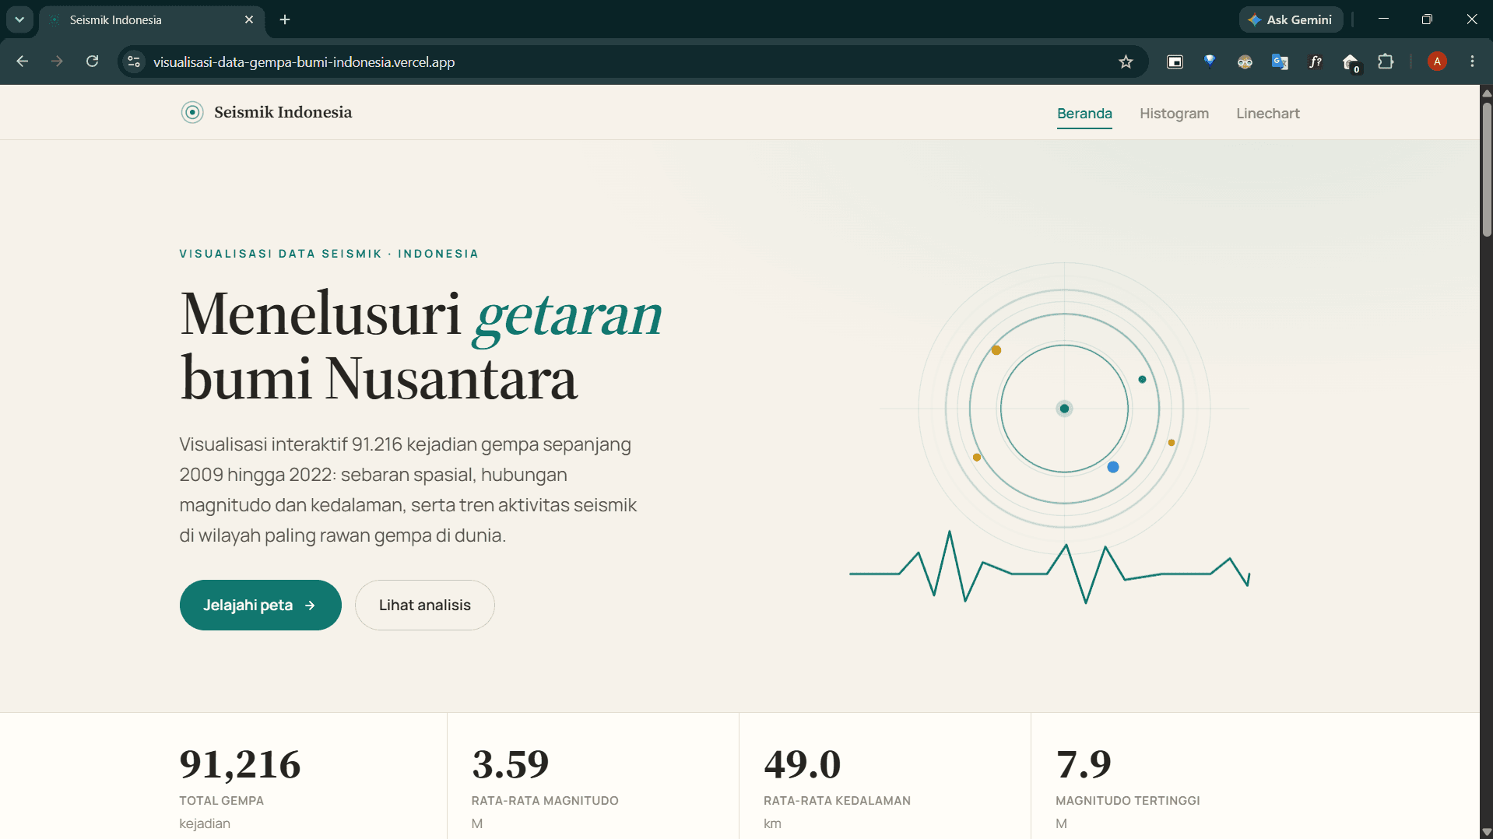Open the Google Translate extension

[x=1280, y=61]
